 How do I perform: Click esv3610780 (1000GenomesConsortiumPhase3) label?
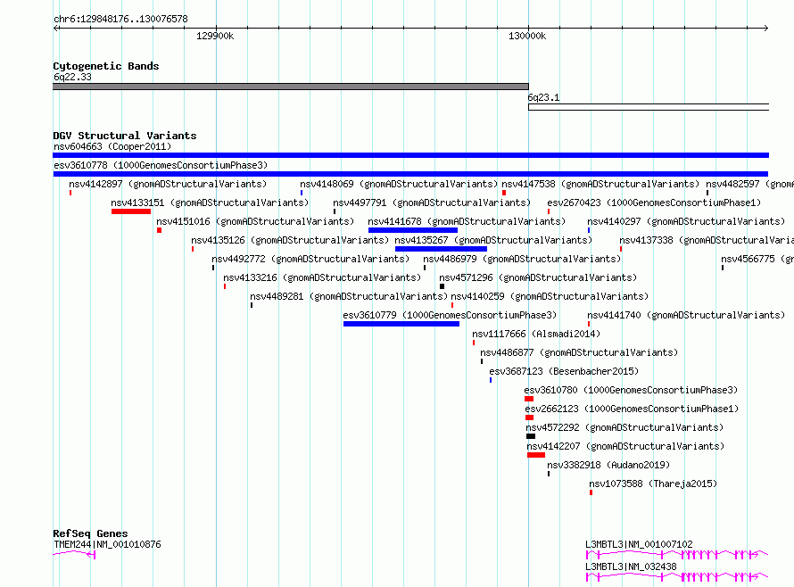(631, 390)
